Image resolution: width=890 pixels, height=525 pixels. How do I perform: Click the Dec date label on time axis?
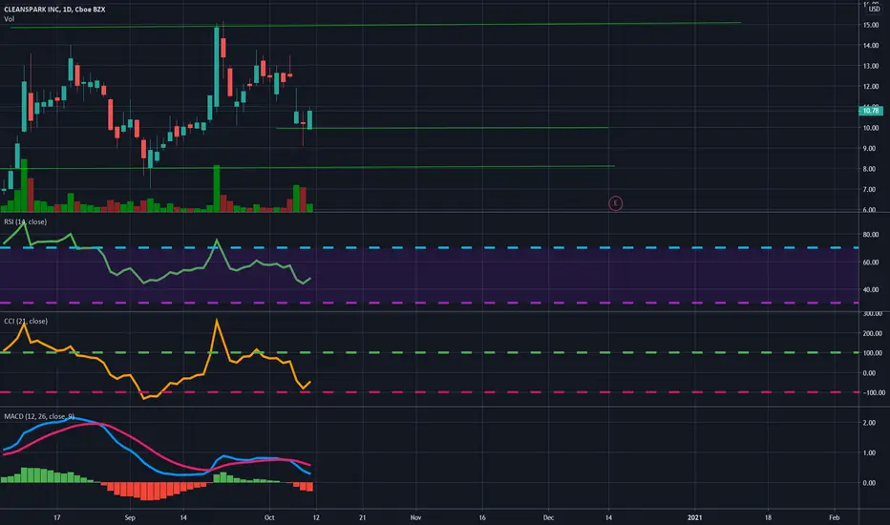point(548,517)
